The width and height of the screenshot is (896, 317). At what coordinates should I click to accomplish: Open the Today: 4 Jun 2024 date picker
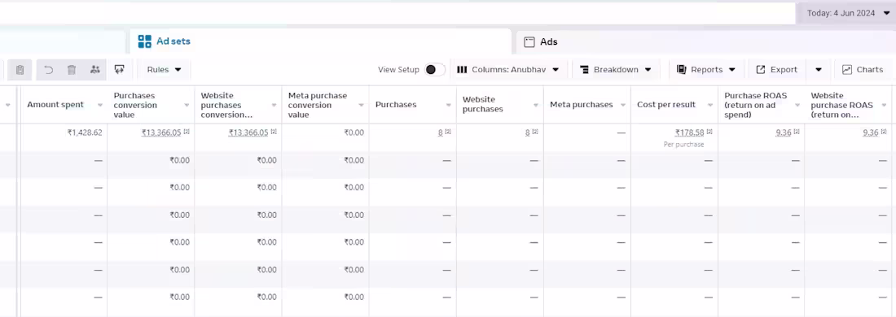point(848,13)
